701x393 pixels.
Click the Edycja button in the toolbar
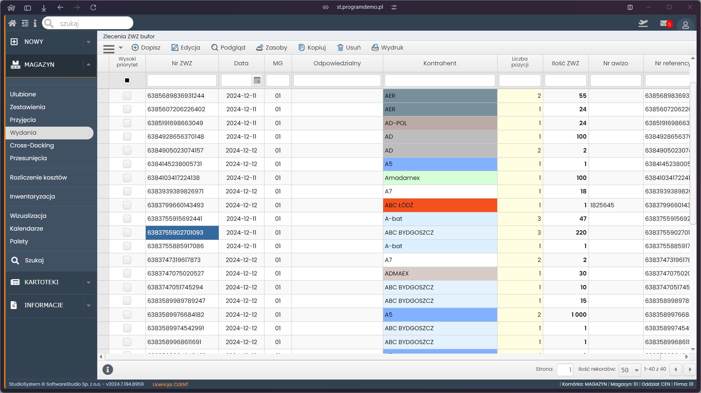click(x=186, y=47)
